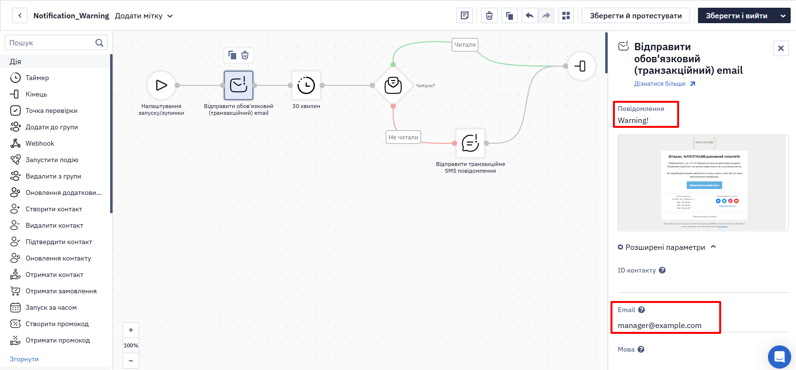This screenshot has width=796, height=370.
Task: Click the grid layout icon
Action: pos(566,15)
